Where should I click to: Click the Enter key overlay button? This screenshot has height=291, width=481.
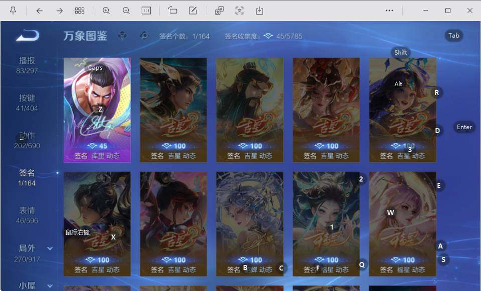coord(464,127)
